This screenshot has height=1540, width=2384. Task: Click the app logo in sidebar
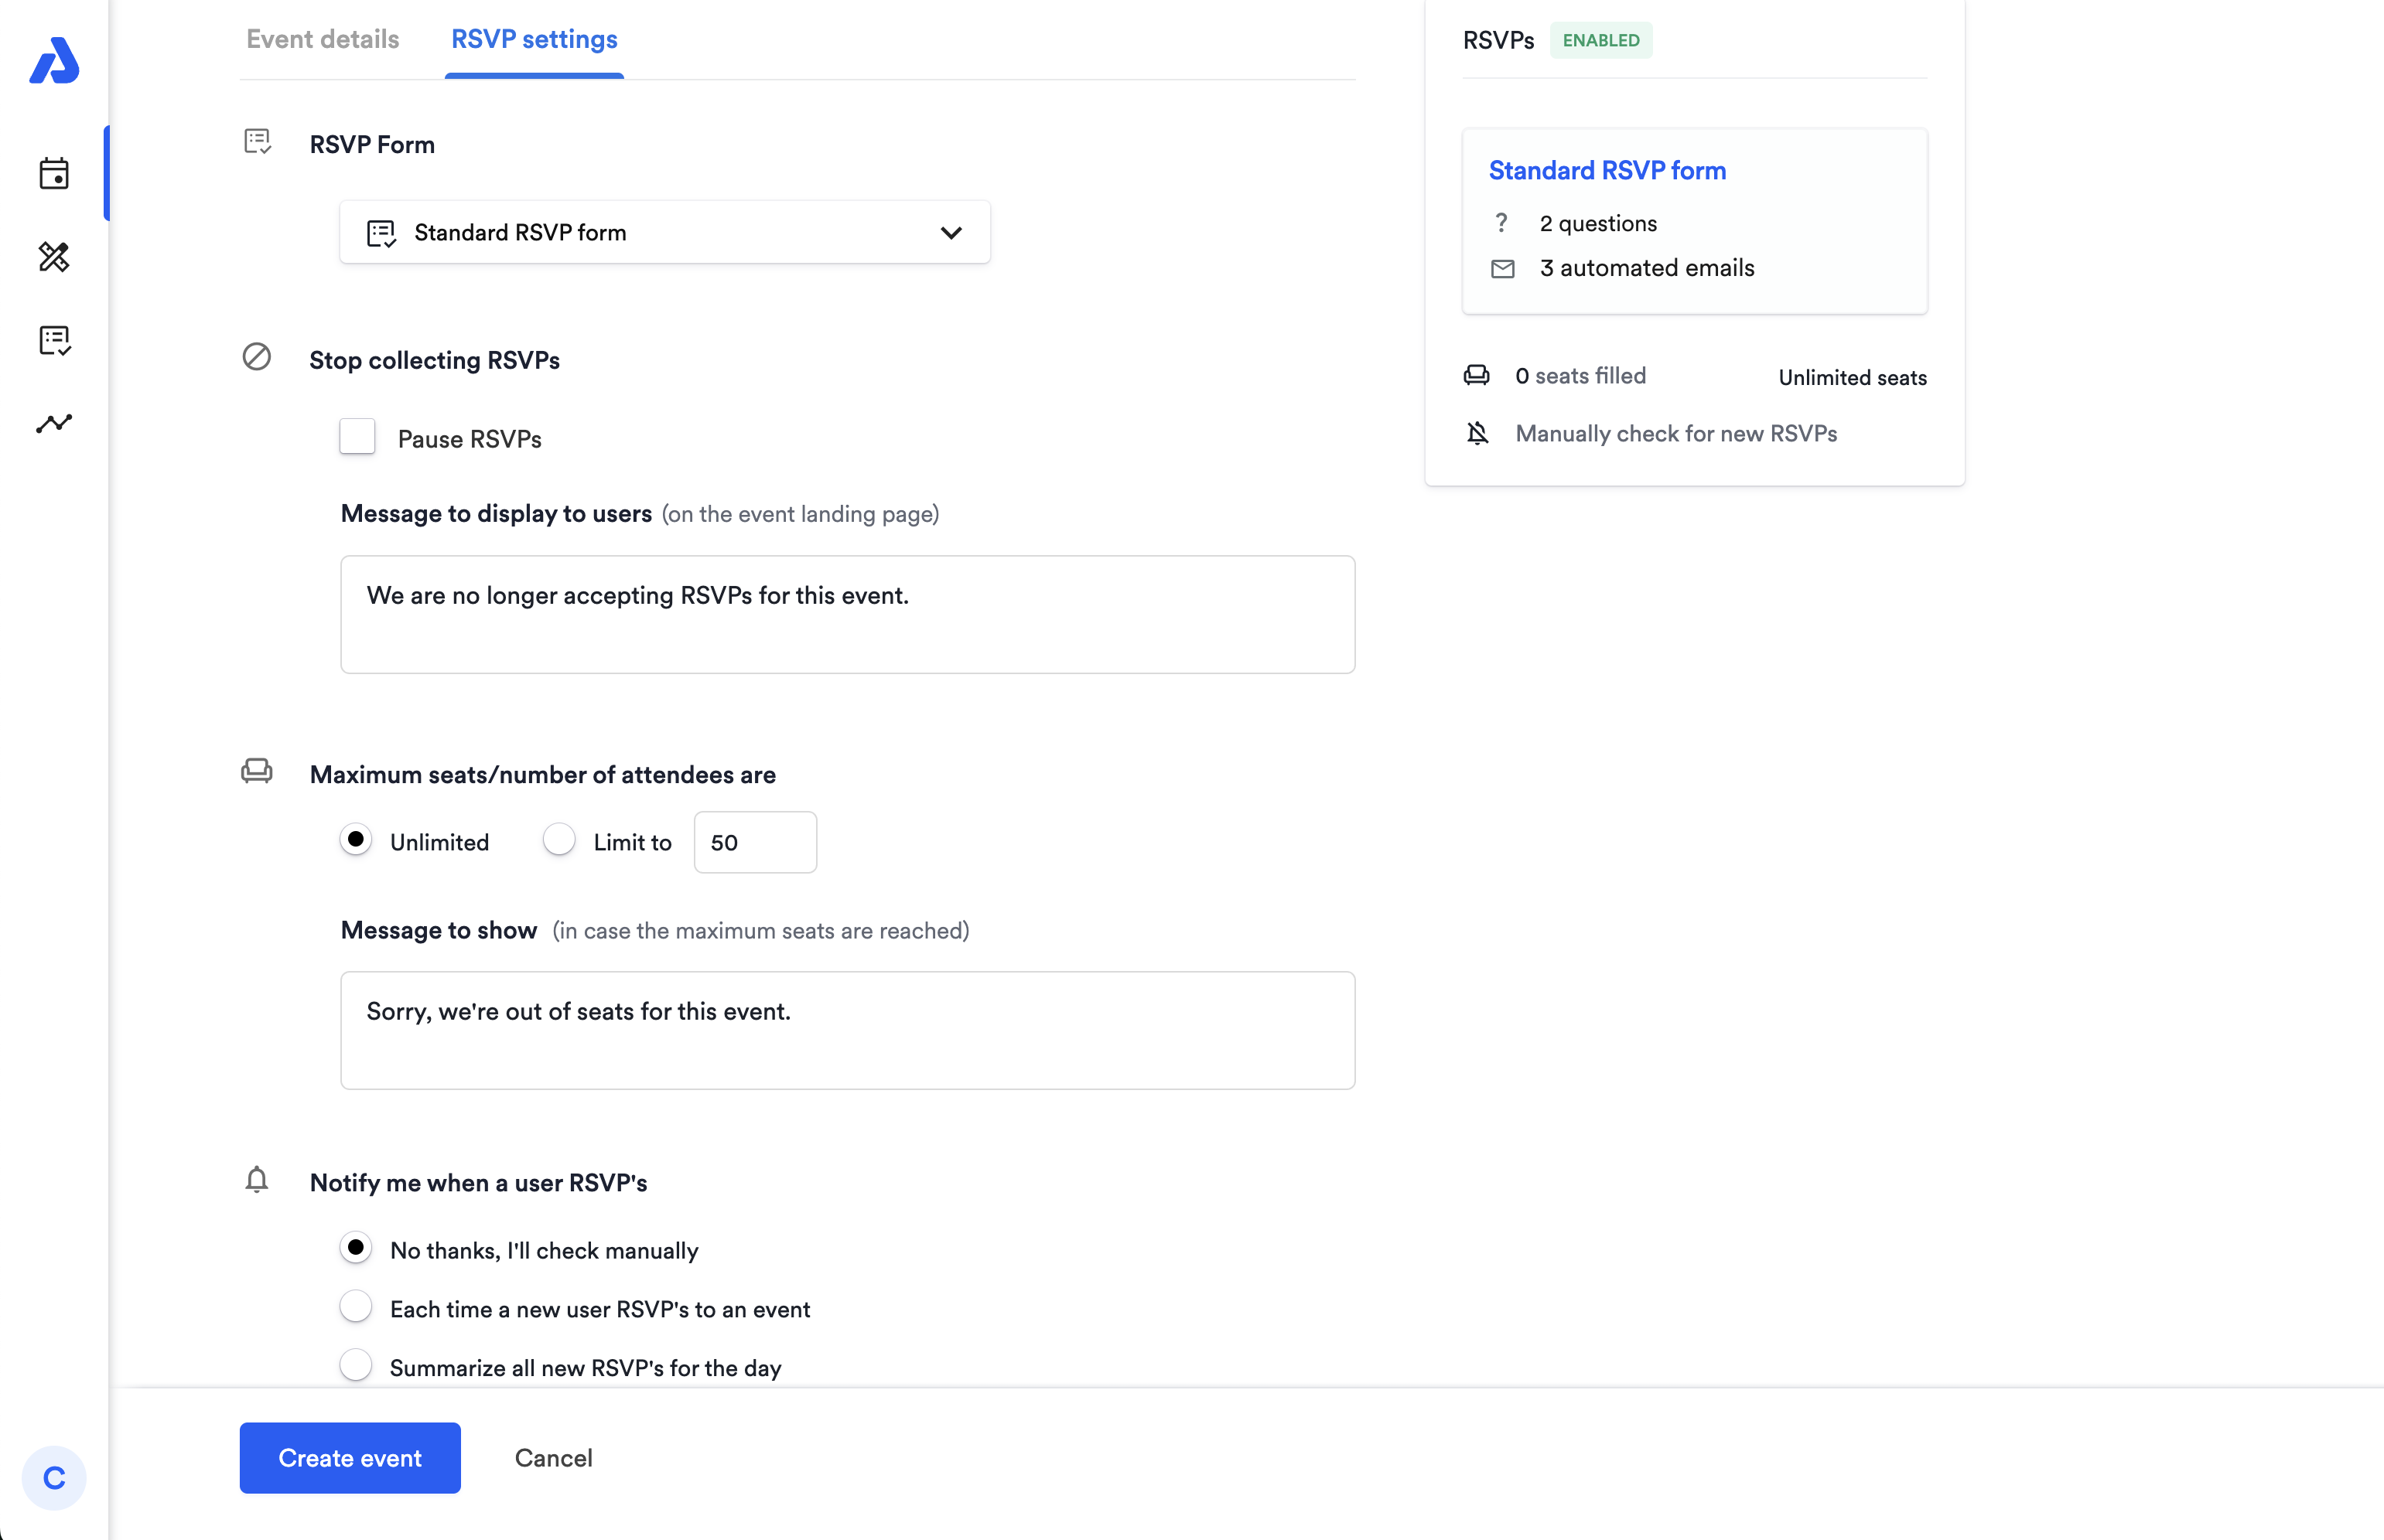click(54, 62)
